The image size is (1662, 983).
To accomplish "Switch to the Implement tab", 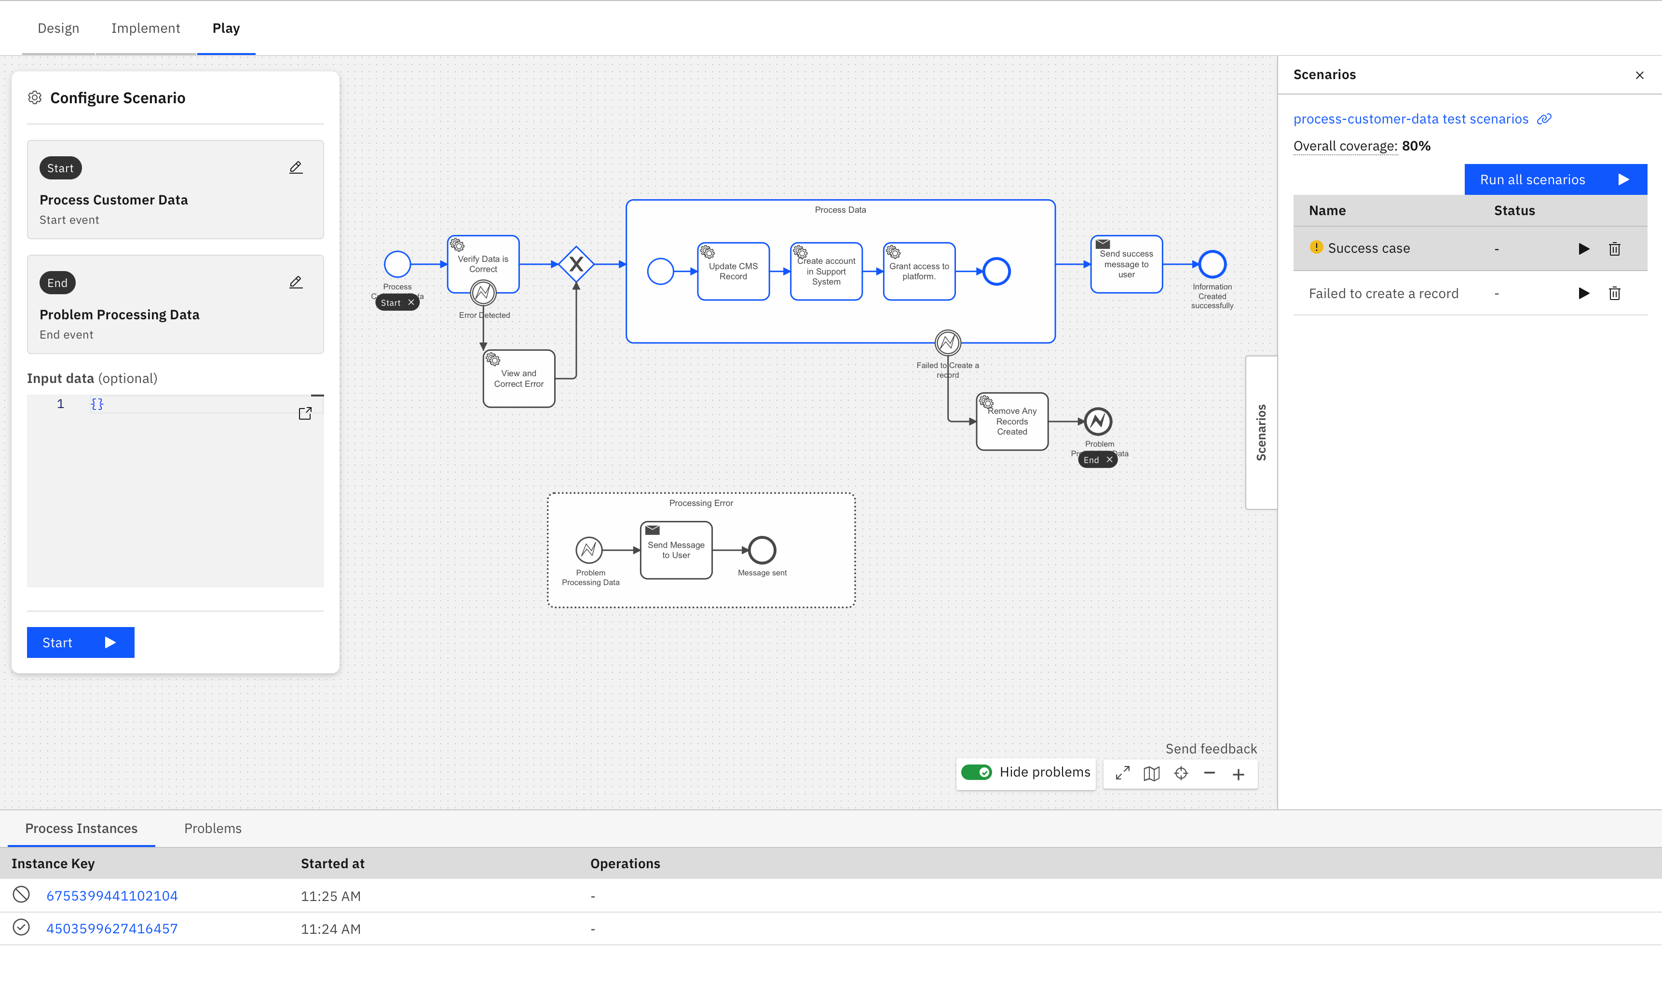I will [x=146, y=28].
